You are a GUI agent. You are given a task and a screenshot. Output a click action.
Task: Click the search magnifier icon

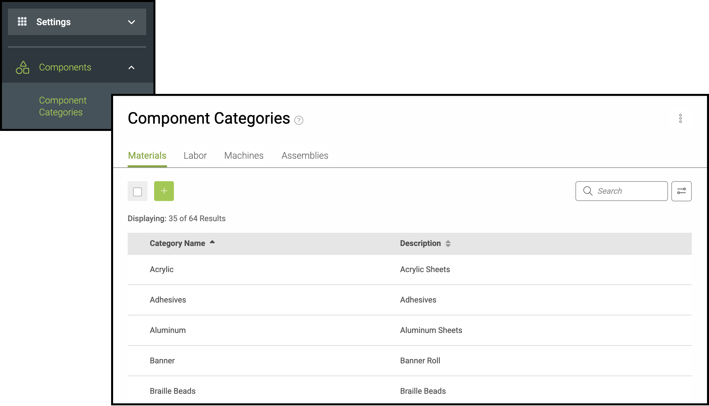click(588, 191)
